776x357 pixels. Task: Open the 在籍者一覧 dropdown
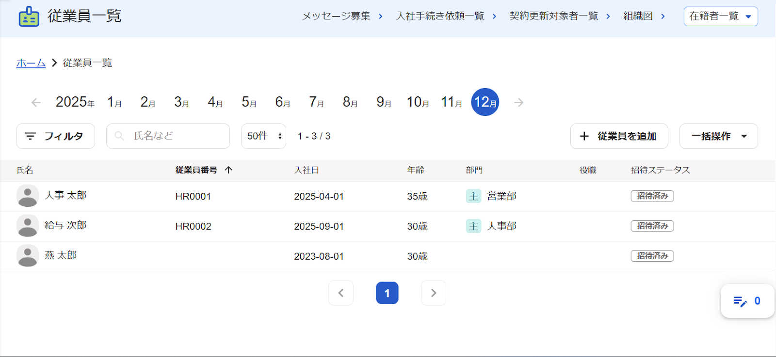coord(721,16)
